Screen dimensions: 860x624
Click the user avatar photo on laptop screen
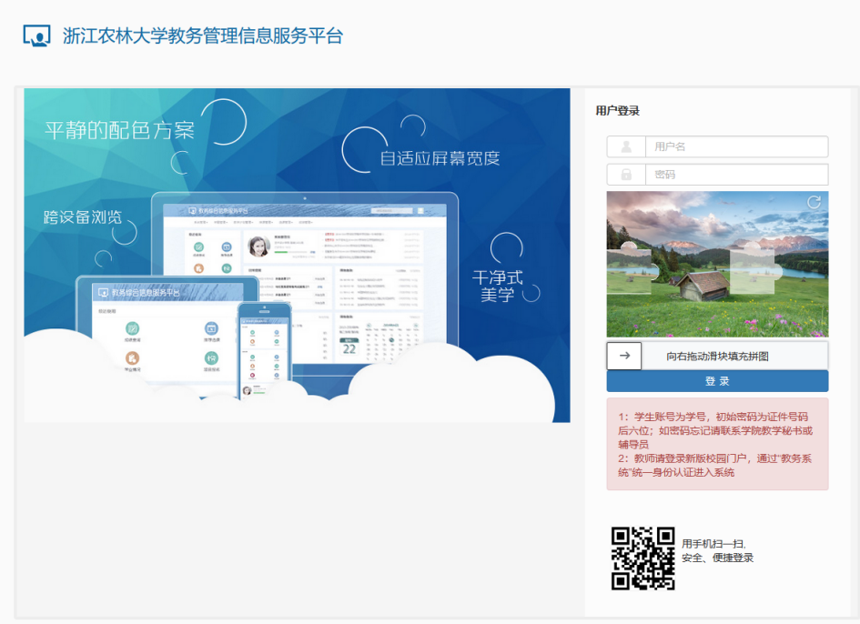(x=258, y=247)
